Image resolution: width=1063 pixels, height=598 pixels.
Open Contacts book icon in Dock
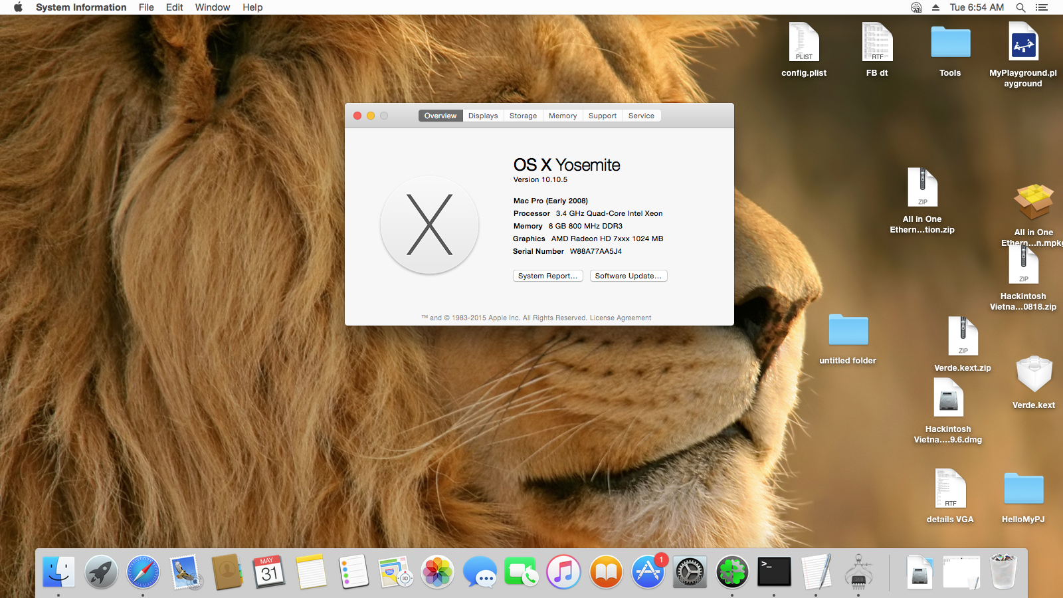coord(227,571)
